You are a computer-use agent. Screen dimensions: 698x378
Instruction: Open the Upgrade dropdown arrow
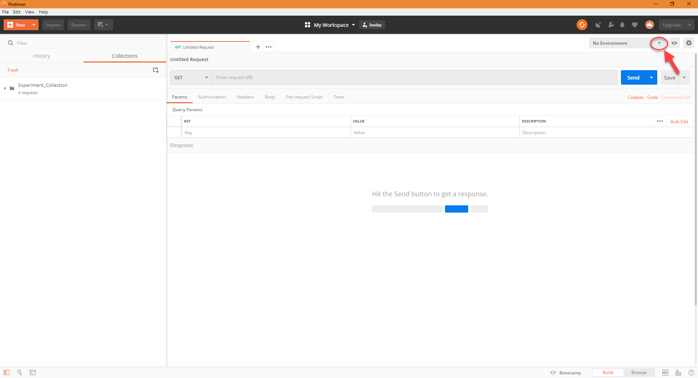coord(690,25)
